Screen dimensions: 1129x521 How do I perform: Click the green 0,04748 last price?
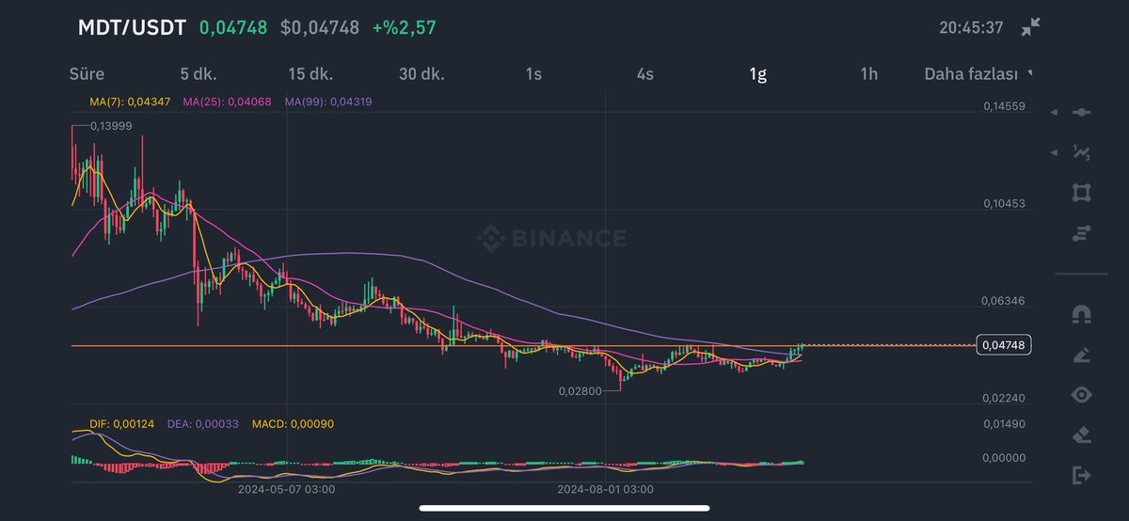coord(234,27)
